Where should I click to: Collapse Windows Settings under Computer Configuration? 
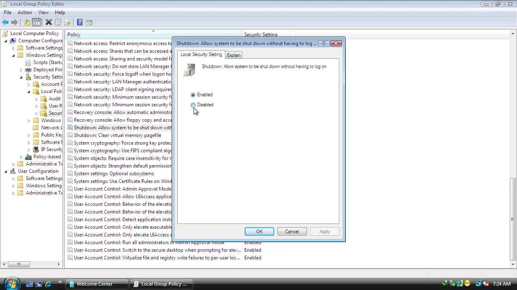[x=13, y=55]
